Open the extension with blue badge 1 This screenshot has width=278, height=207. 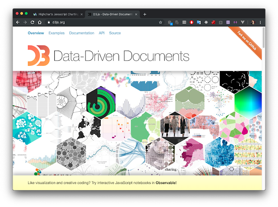point(170,23)
